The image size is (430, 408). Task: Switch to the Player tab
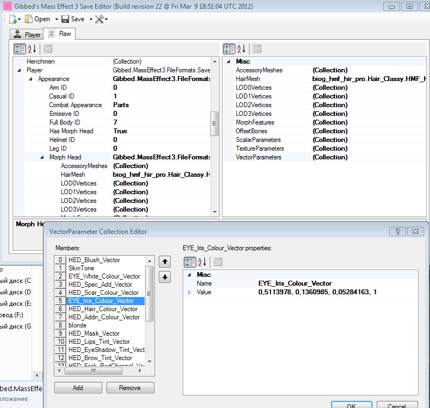(x=27, y=35)
